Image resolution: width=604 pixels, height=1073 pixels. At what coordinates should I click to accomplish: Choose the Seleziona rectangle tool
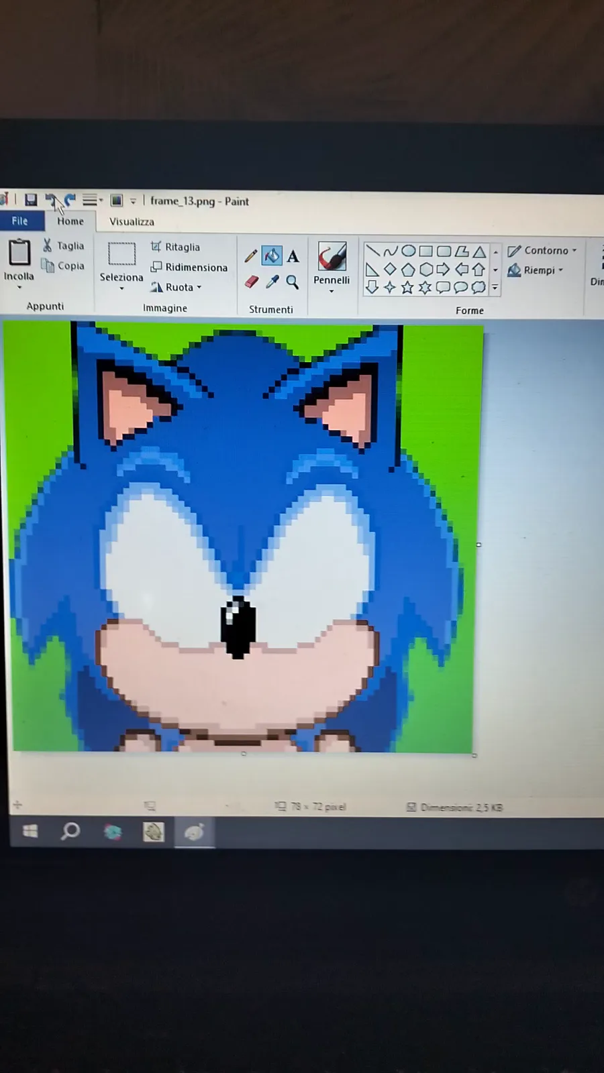121,255
